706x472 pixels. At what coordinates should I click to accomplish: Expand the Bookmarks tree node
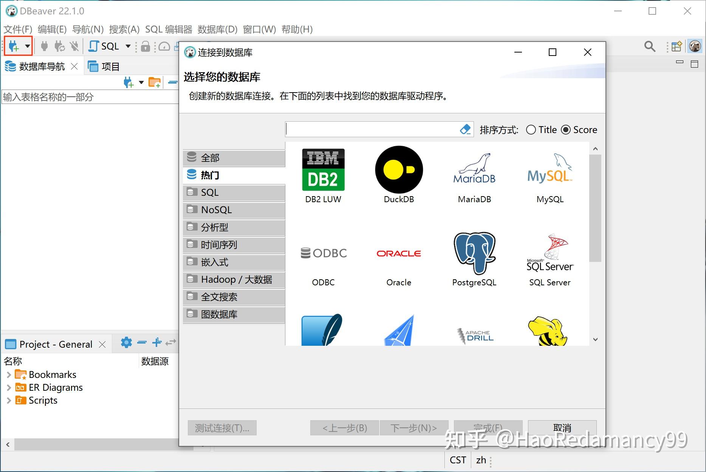coord(9,374)
